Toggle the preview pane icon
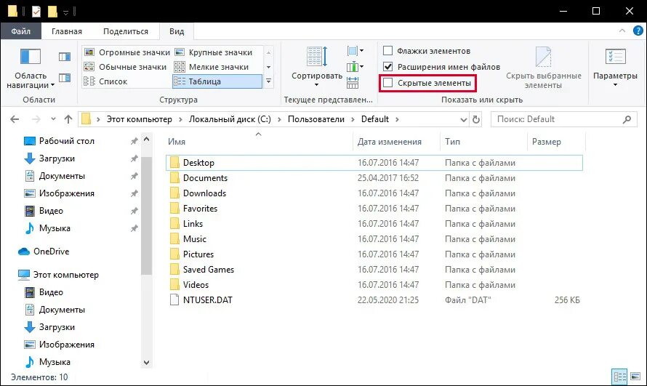The image size is (647, 386). [x=65, y=57]
